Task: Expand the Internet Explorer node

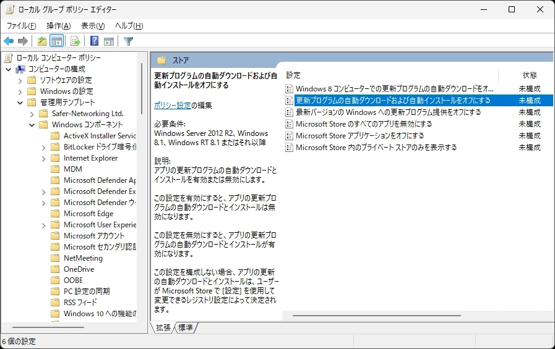Action: tap(43, 159)
